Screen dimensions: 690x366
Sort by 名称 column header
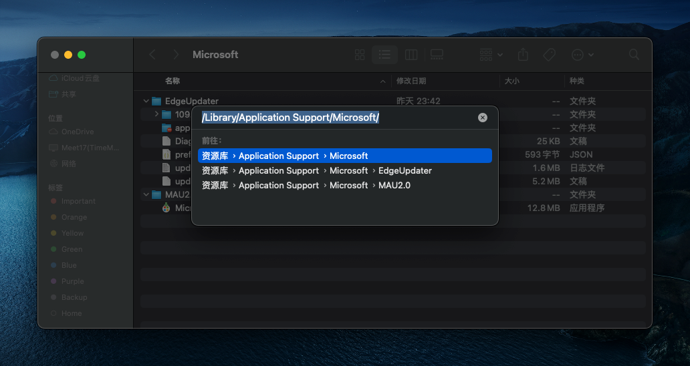172,81
